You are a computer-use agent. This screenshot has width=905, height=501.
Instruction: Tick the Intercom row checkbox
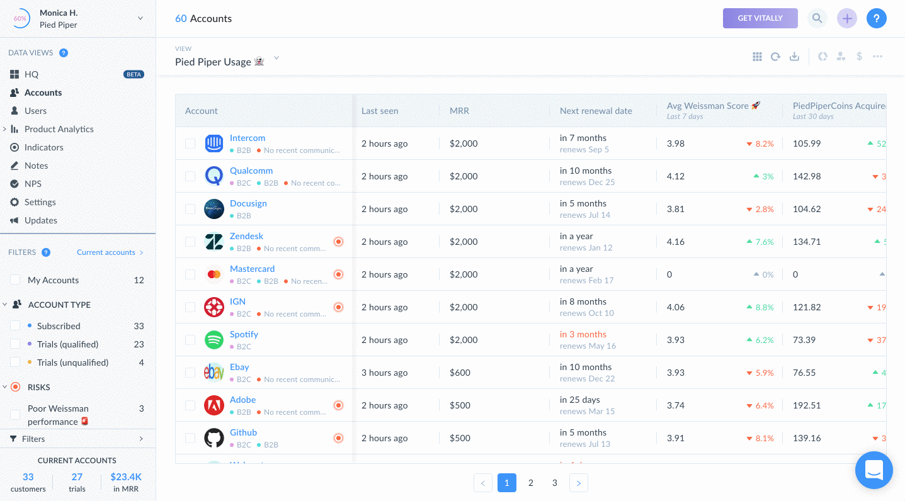[190, 144]
